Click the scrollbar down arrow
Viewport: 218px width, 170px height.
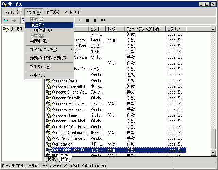pos(213,153)
